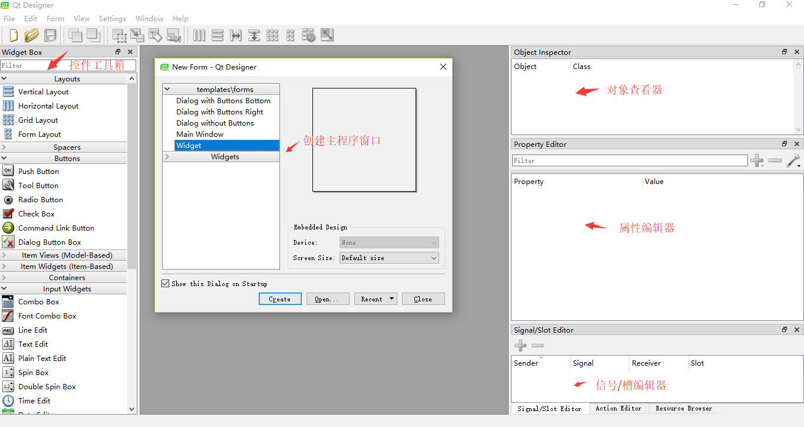Select Dialog with Buttons Bottom template

[x=223, y=101]
